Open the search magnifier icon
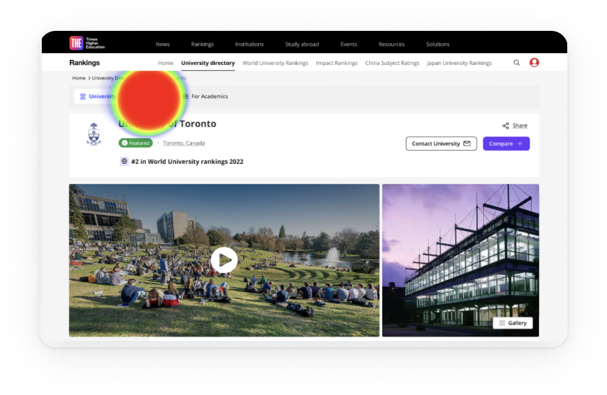 click(x=517, y=63)
